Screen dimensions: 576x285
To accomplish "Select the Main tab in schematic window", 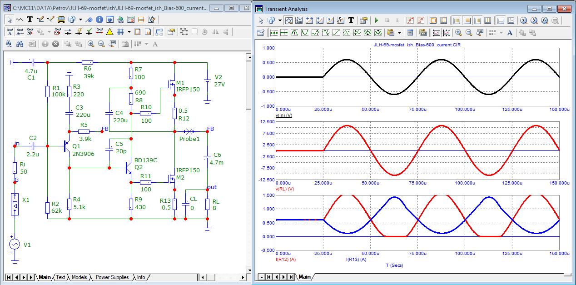I will [45, 277].
